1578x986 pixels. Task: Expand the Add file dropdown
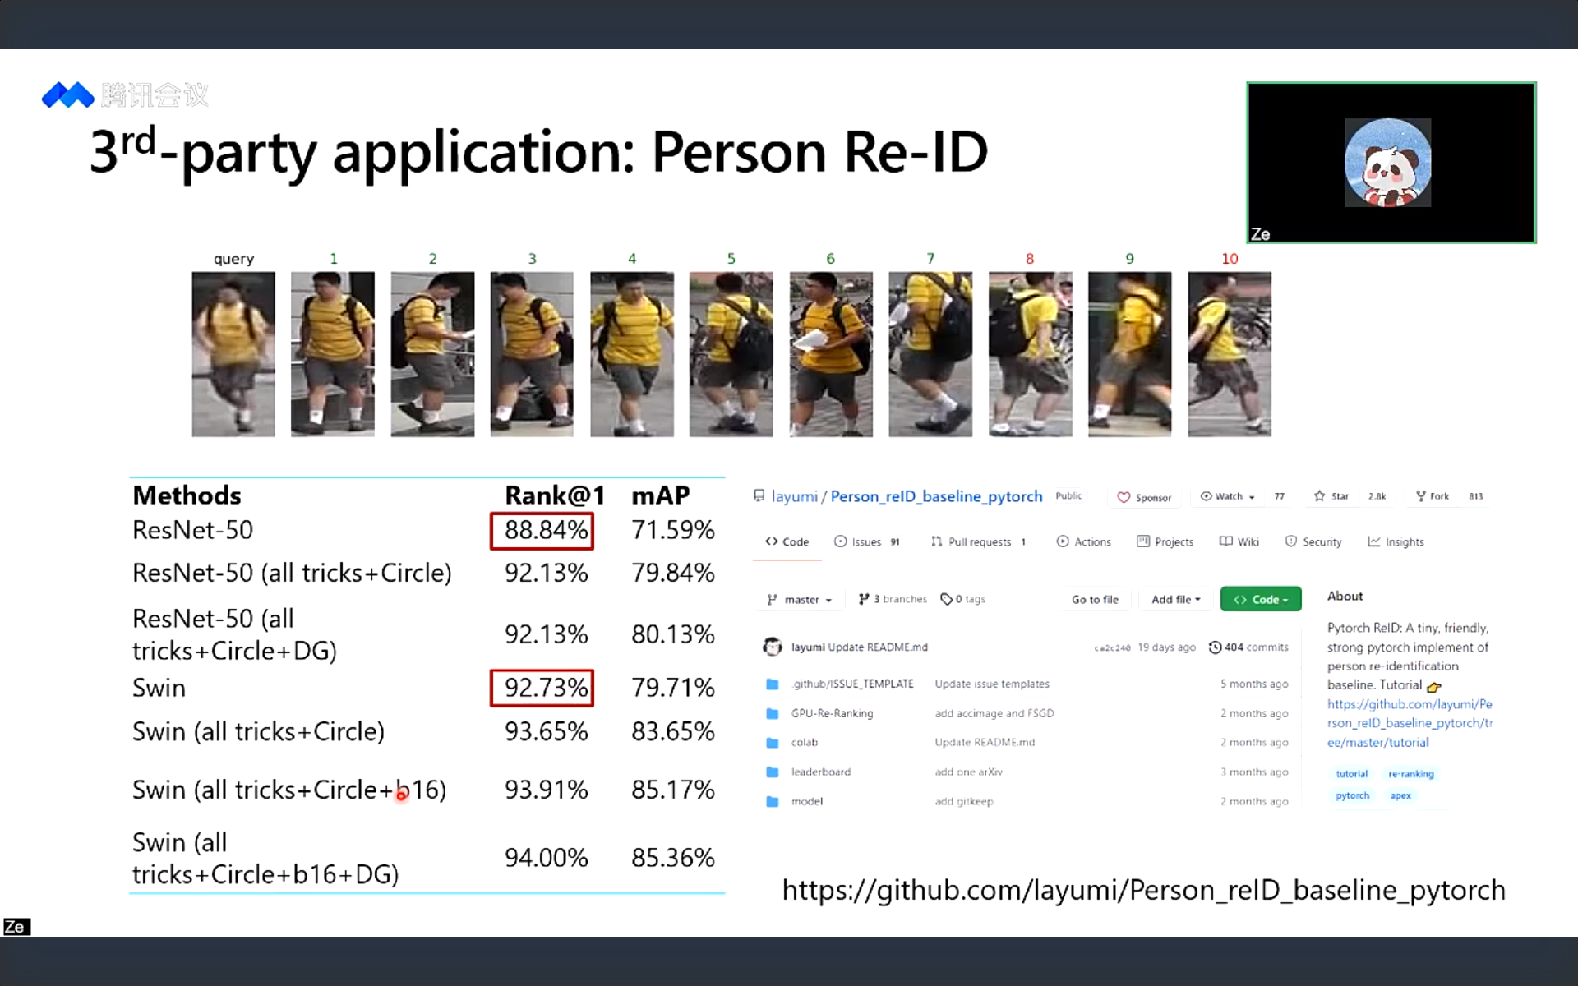tap(1175, 600)
